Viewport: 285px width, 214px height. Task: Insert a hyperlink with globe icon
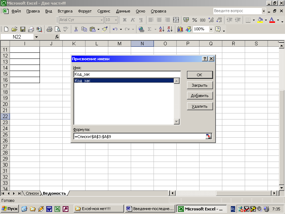click(x=141, y=29)
